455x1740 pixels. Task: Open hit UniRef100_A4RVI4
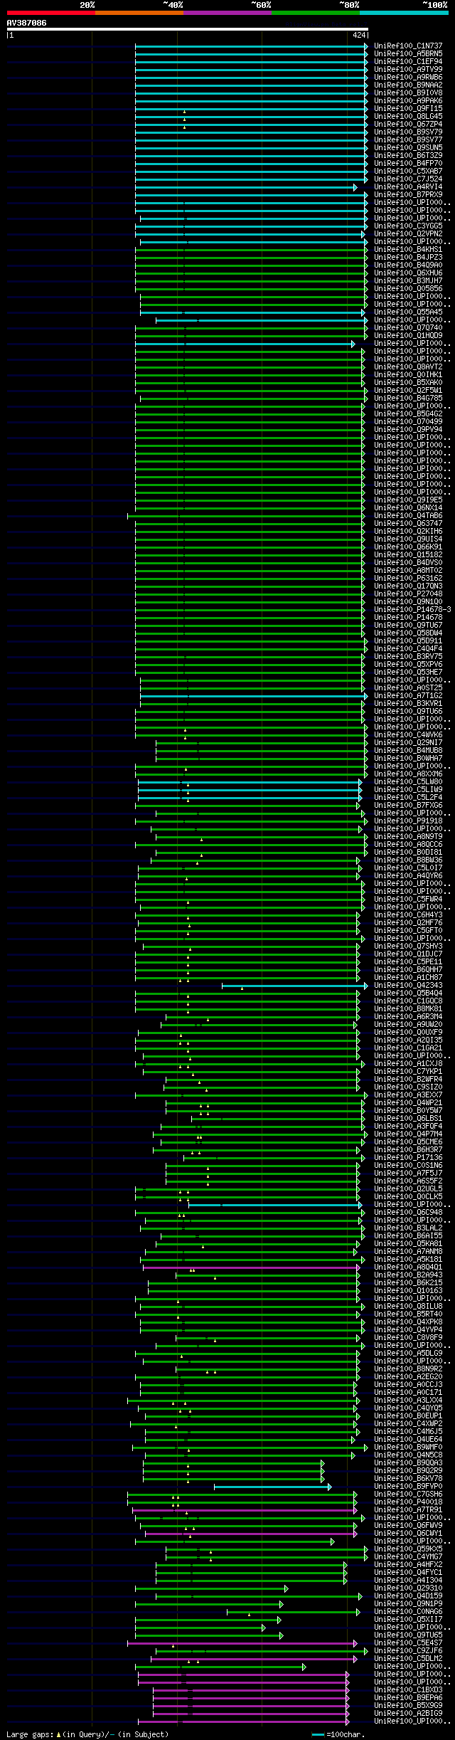408,187
